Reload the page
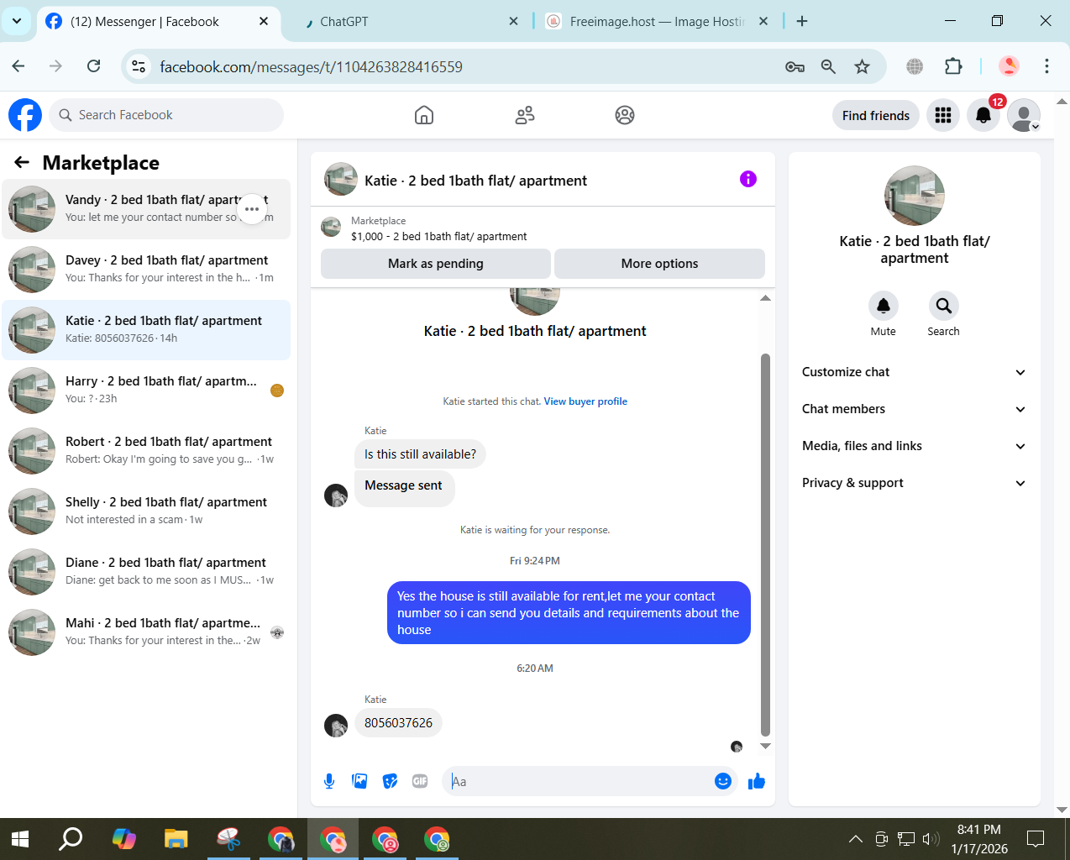Screen dimensions: 1070x860 point(94,66)
